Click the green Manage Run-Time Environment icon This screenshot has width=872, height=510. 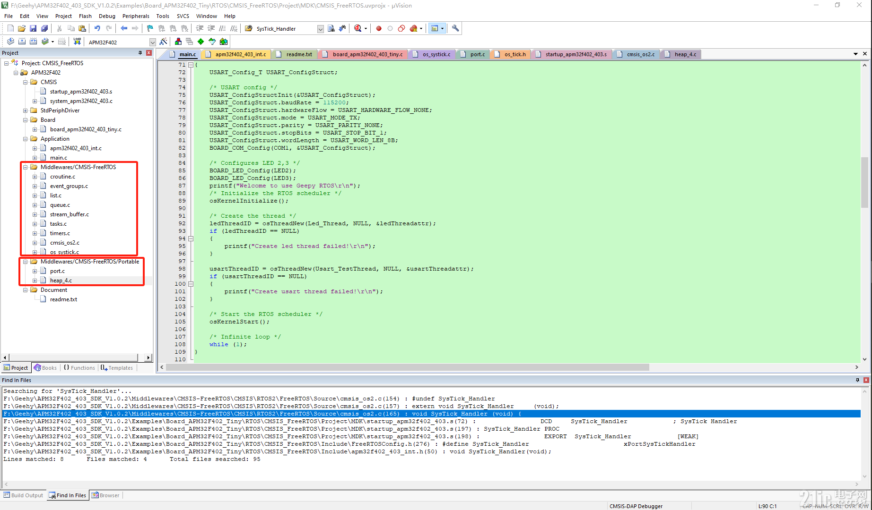[201, 42]
